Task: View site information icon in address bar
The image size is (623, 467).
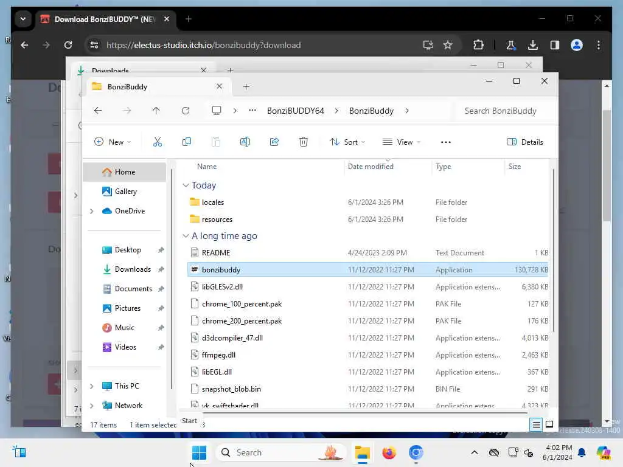Action: (94, 45)
